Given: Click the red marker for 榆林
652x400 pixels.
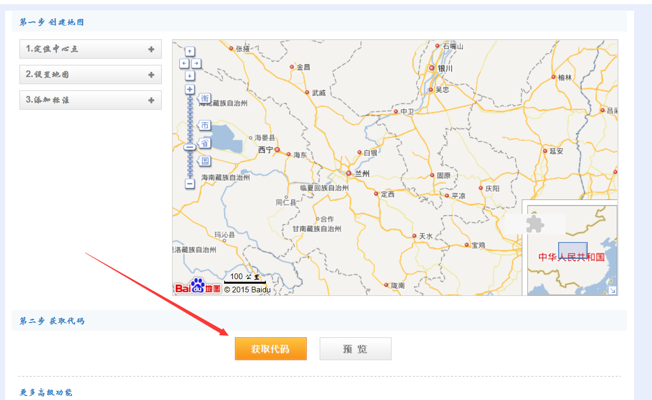Looking at the screenshot, I should 553,77.
